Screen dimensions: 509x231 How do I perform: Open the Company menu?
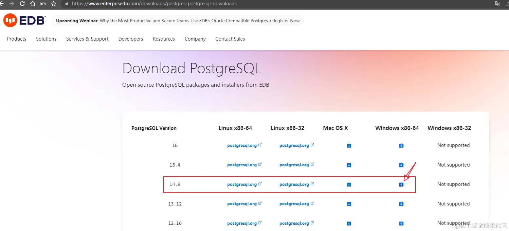[x=195, y=39]
